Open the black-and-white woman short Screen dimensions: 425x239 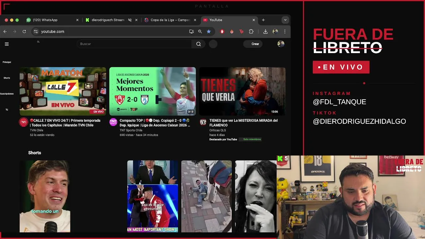coord(256,196)
